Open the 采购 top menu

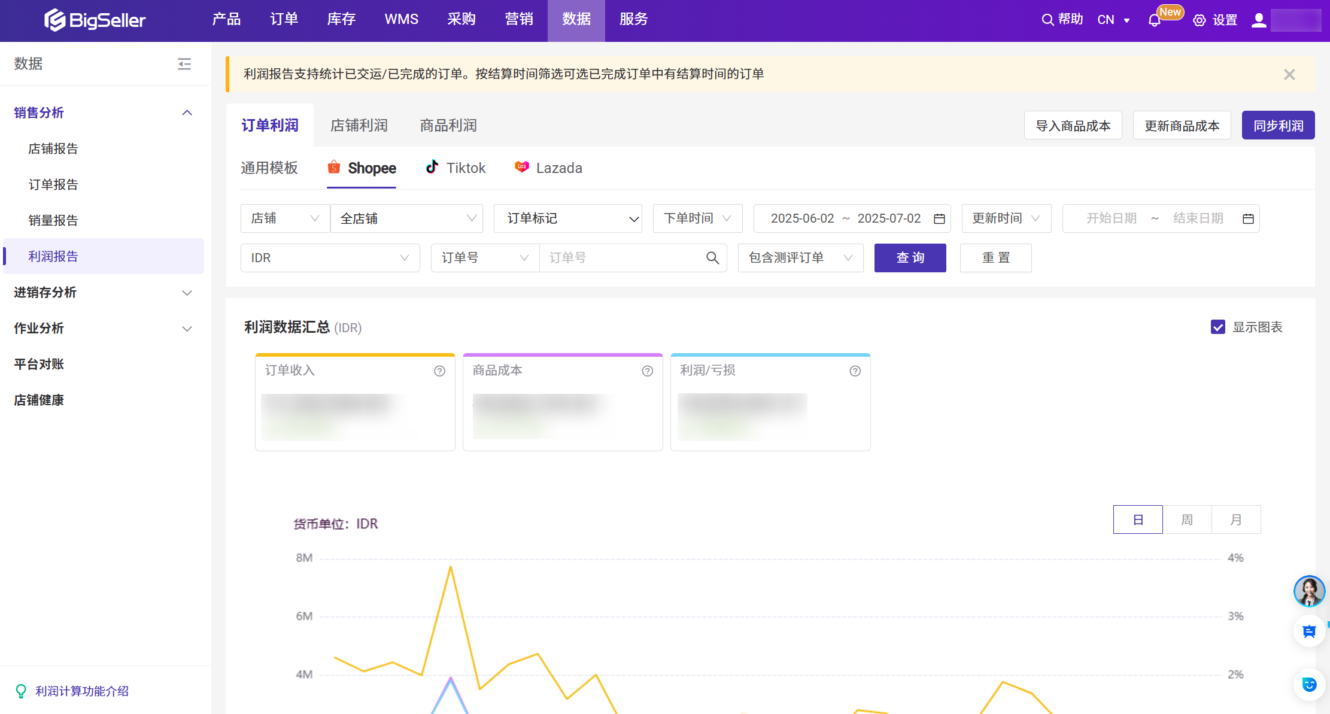coord(461,20)
